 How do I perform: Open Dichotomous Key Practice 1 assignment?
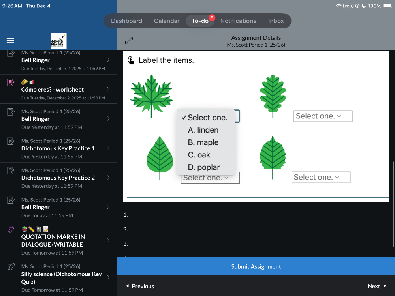[58, 148]
